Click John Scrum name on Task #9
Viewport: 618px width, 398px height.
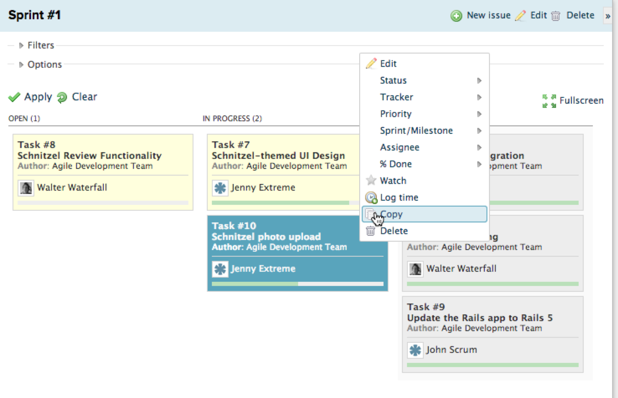tap(451, 350)
